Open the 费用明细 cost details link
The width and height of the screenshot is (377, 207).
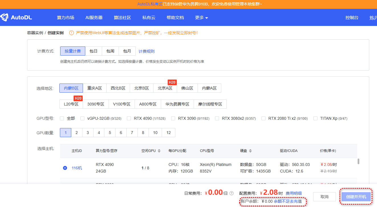click(294, 193)
